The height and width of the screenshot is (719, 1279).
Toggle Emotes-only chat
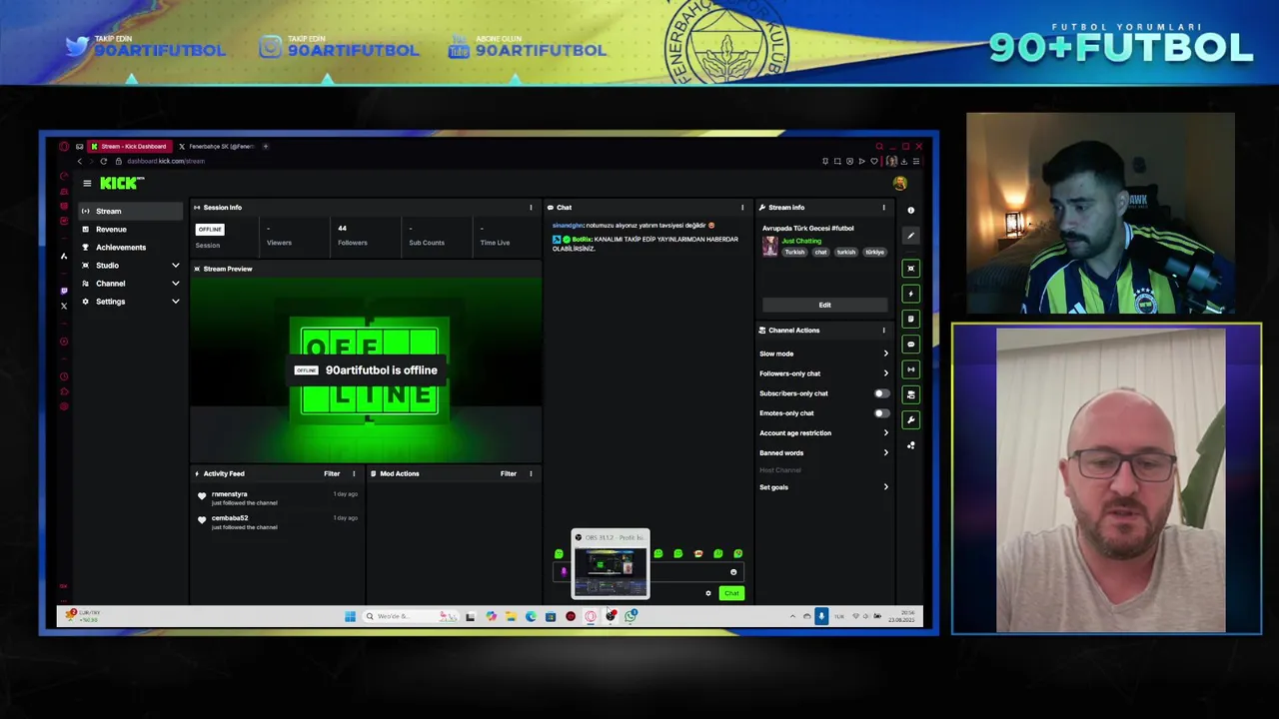click(x=880, y=413)
